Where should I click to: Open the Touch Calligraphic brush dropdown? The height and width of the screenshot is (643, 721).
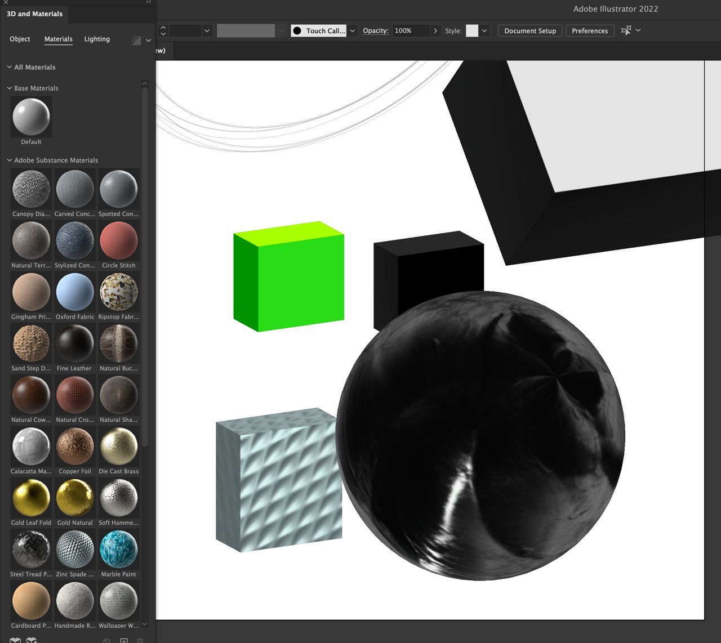[353, 31]
